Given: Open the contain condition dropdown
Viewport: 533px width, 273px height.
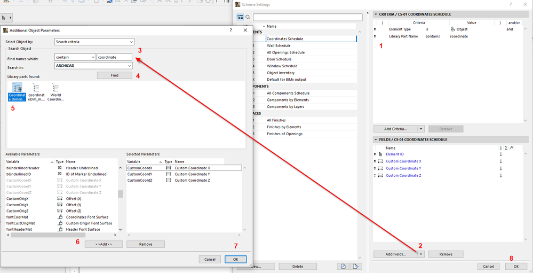Looking at the screenshot, I should coord(75,58).
